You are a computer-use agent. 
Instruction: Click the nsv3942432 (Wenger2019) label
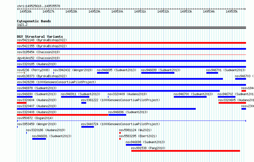click(73, 70)
